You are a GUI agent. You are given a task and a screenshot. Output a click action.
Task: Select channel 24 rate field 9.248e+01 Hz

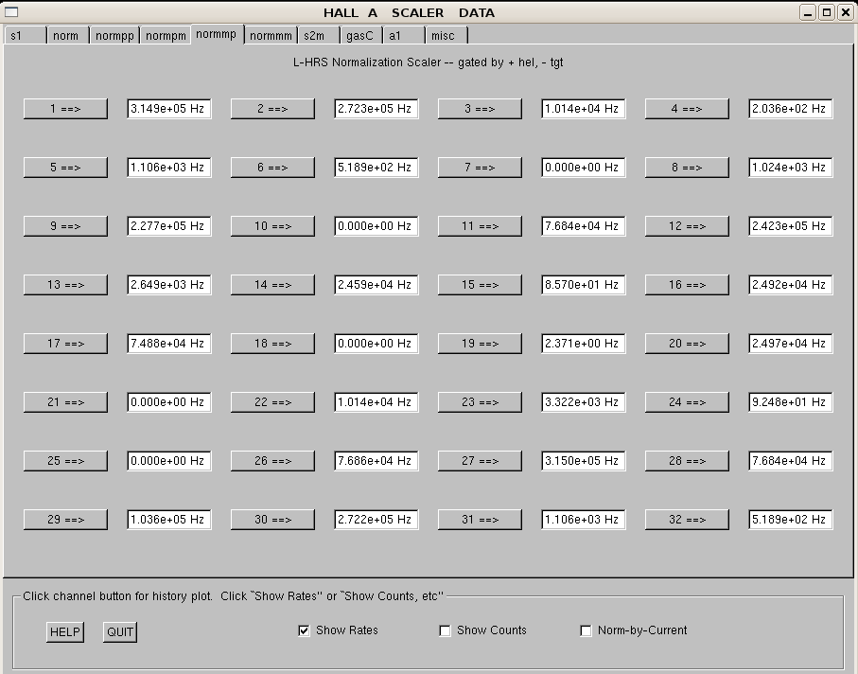(x=791, y=402)
